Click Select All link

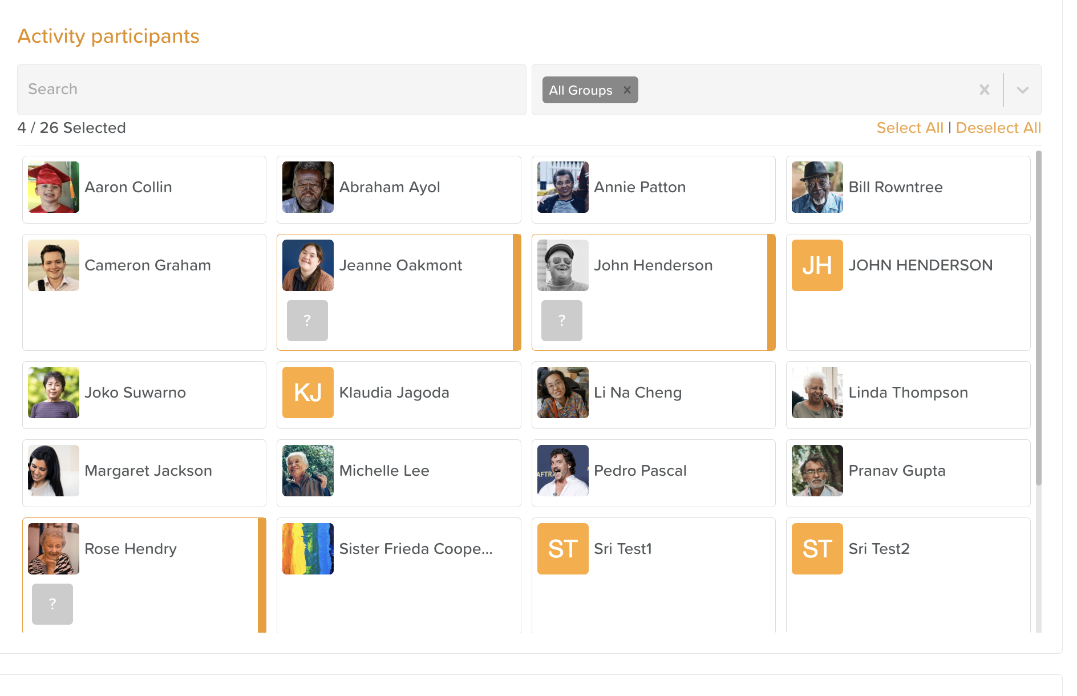pyautogui.click(x=910, y=128)
